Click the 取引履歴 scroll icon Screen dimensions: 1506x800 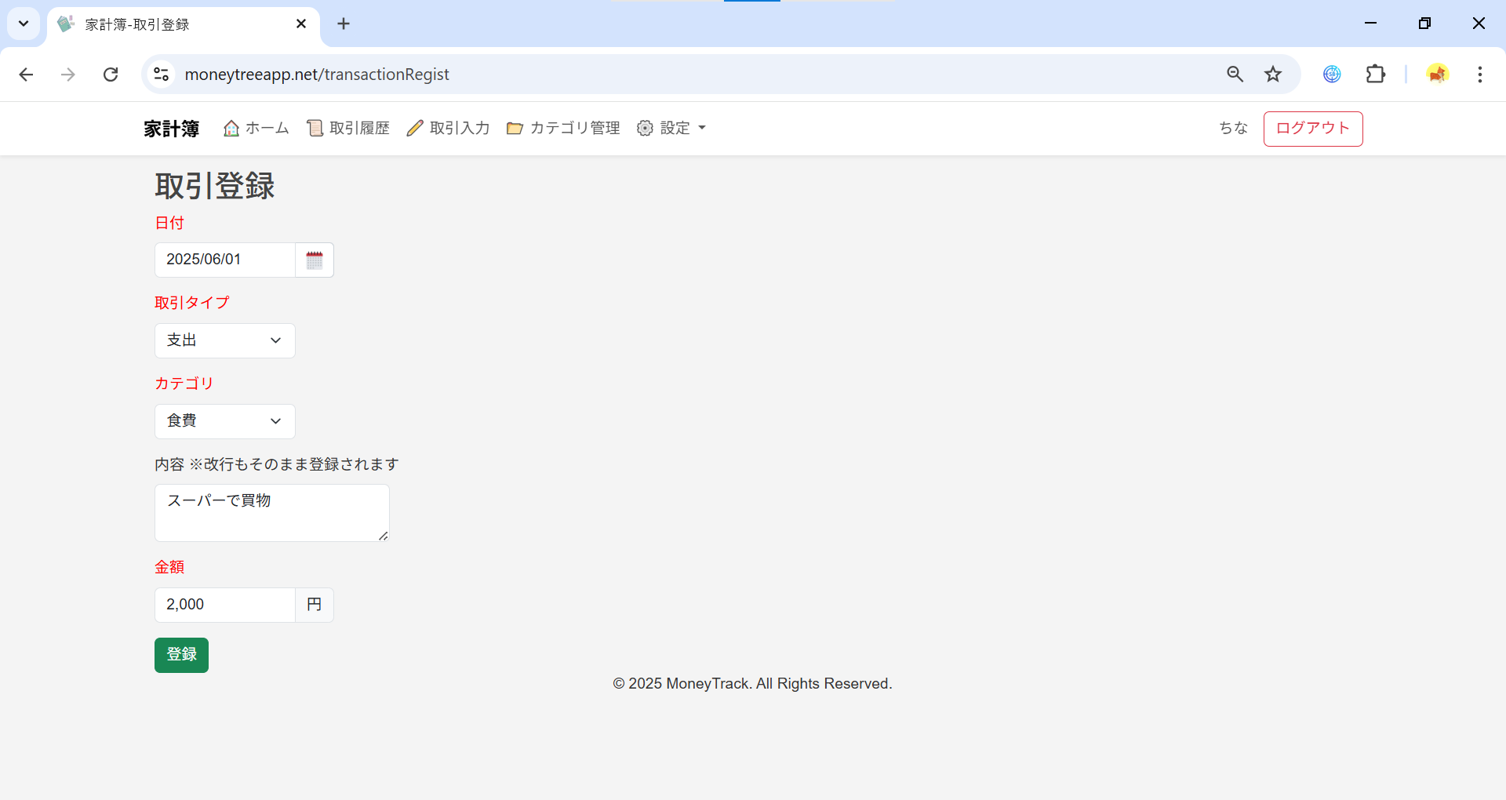click(315, 129)
